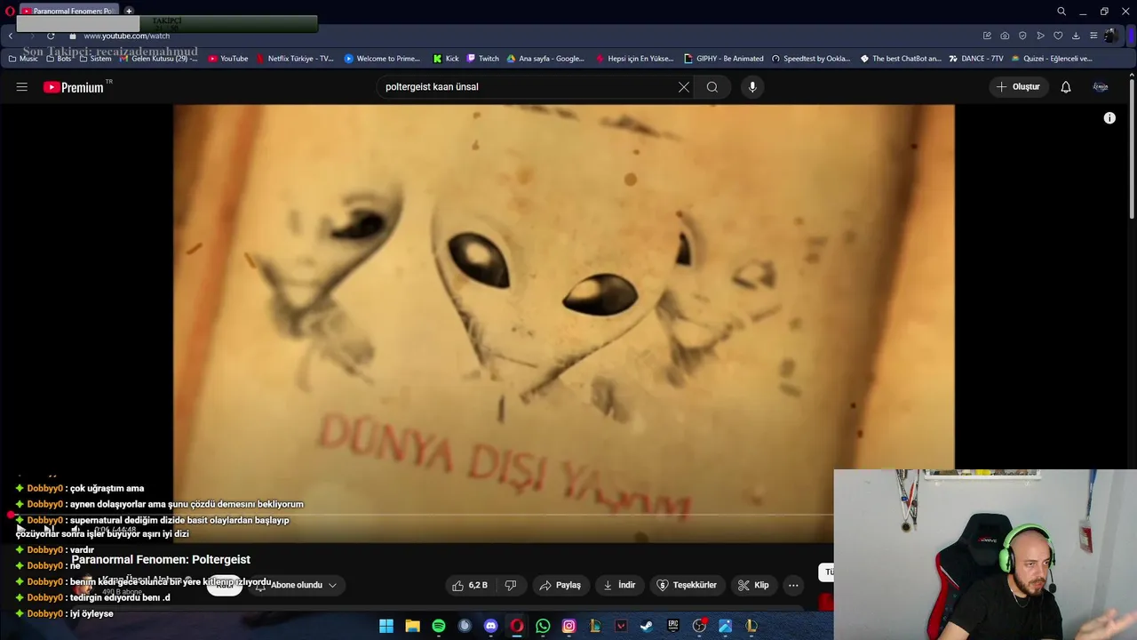This screenshot has width=1137, height=640.
Task: Open Epic Games launcher from taskbar
Action: pyautogui.click(x=673, y=626)
